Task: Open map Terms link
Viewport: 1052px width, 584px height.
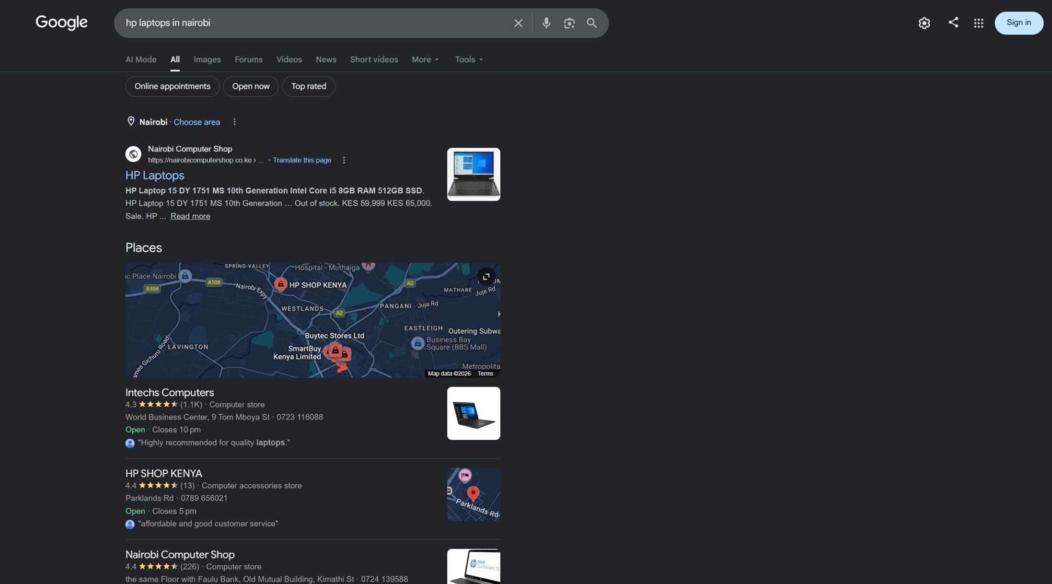Action: (x=485, y=373)
